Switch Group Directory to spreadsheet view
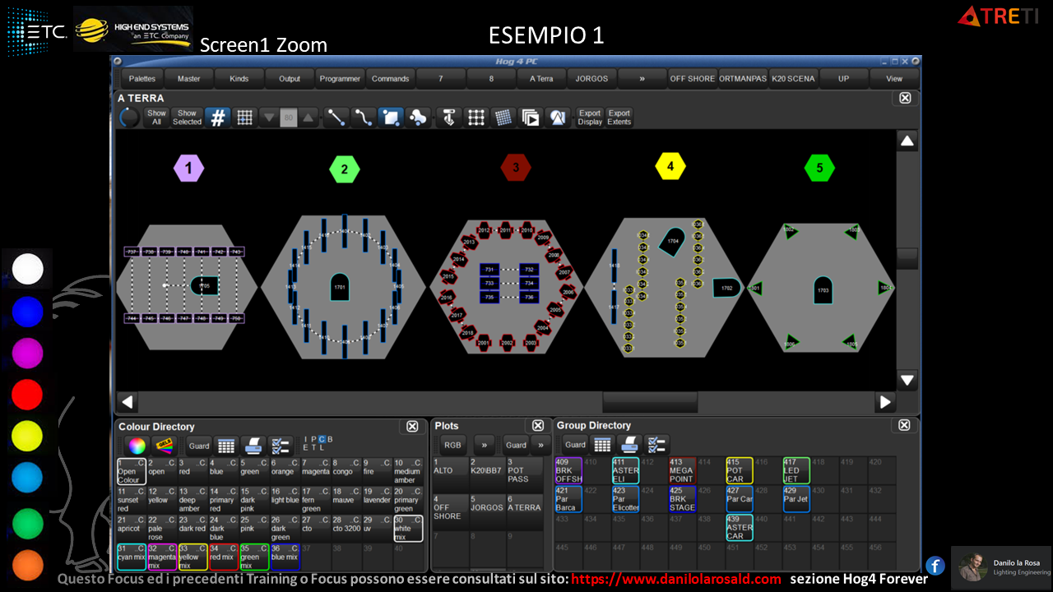Screen dimensions: 1053x592 602,445
